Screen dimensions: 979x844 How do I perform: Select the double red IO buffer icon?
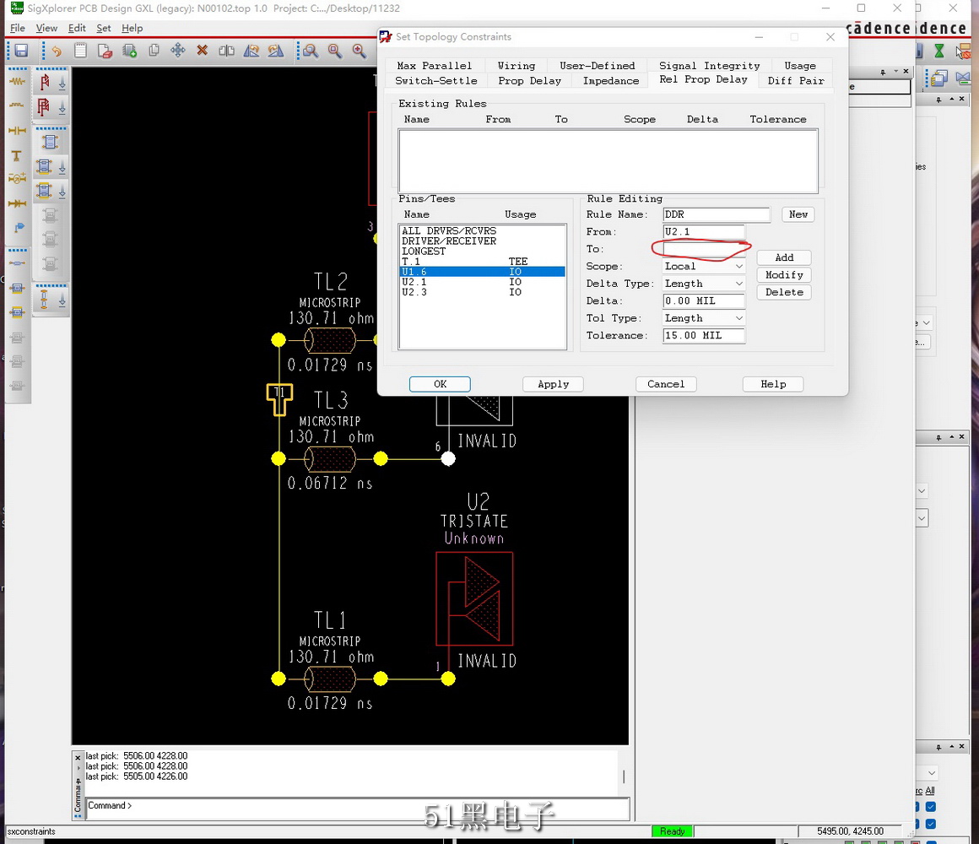pyautogui.click(x=45, y=107)
